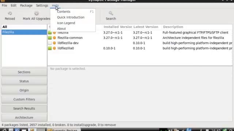234x131 pixels.
Task: Click the Architecture filter button
Action: tap(24, 118)
